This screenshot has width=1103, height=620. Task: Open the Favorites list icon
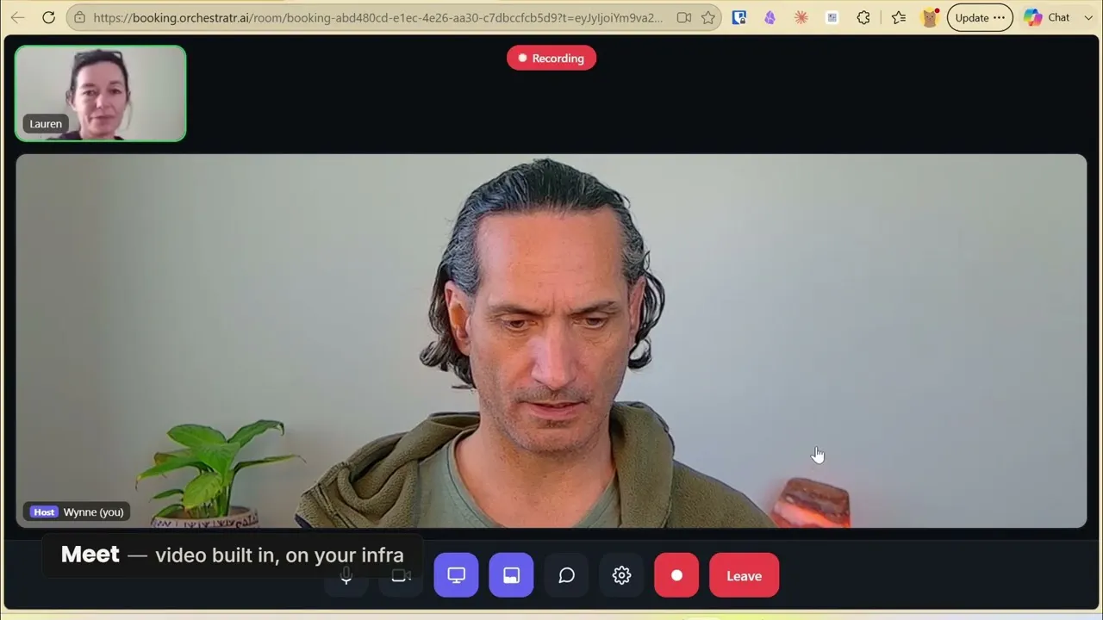[x=899, y=17]
